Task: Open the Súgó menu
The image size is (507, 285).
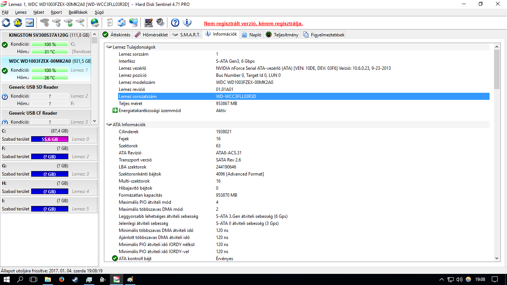Action: 99,12
